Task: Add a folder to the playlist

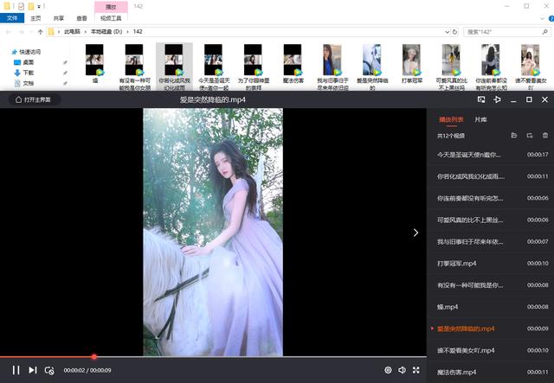Action: click(x=514, y=136)
